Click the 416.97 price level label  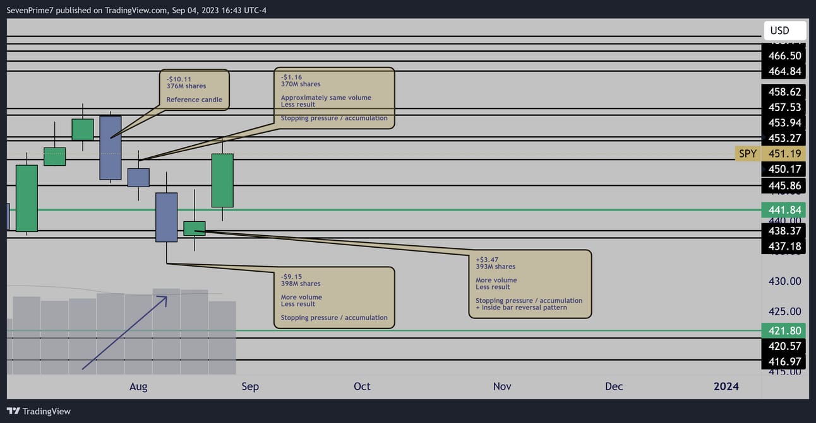(x=784, y=361)
